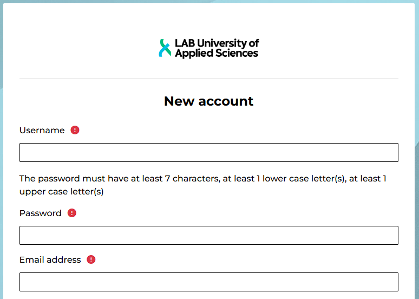Image resolution: width=419 pixels, height=299 pixels.
Task: Click the Username field label
Action: click(42, 131)
